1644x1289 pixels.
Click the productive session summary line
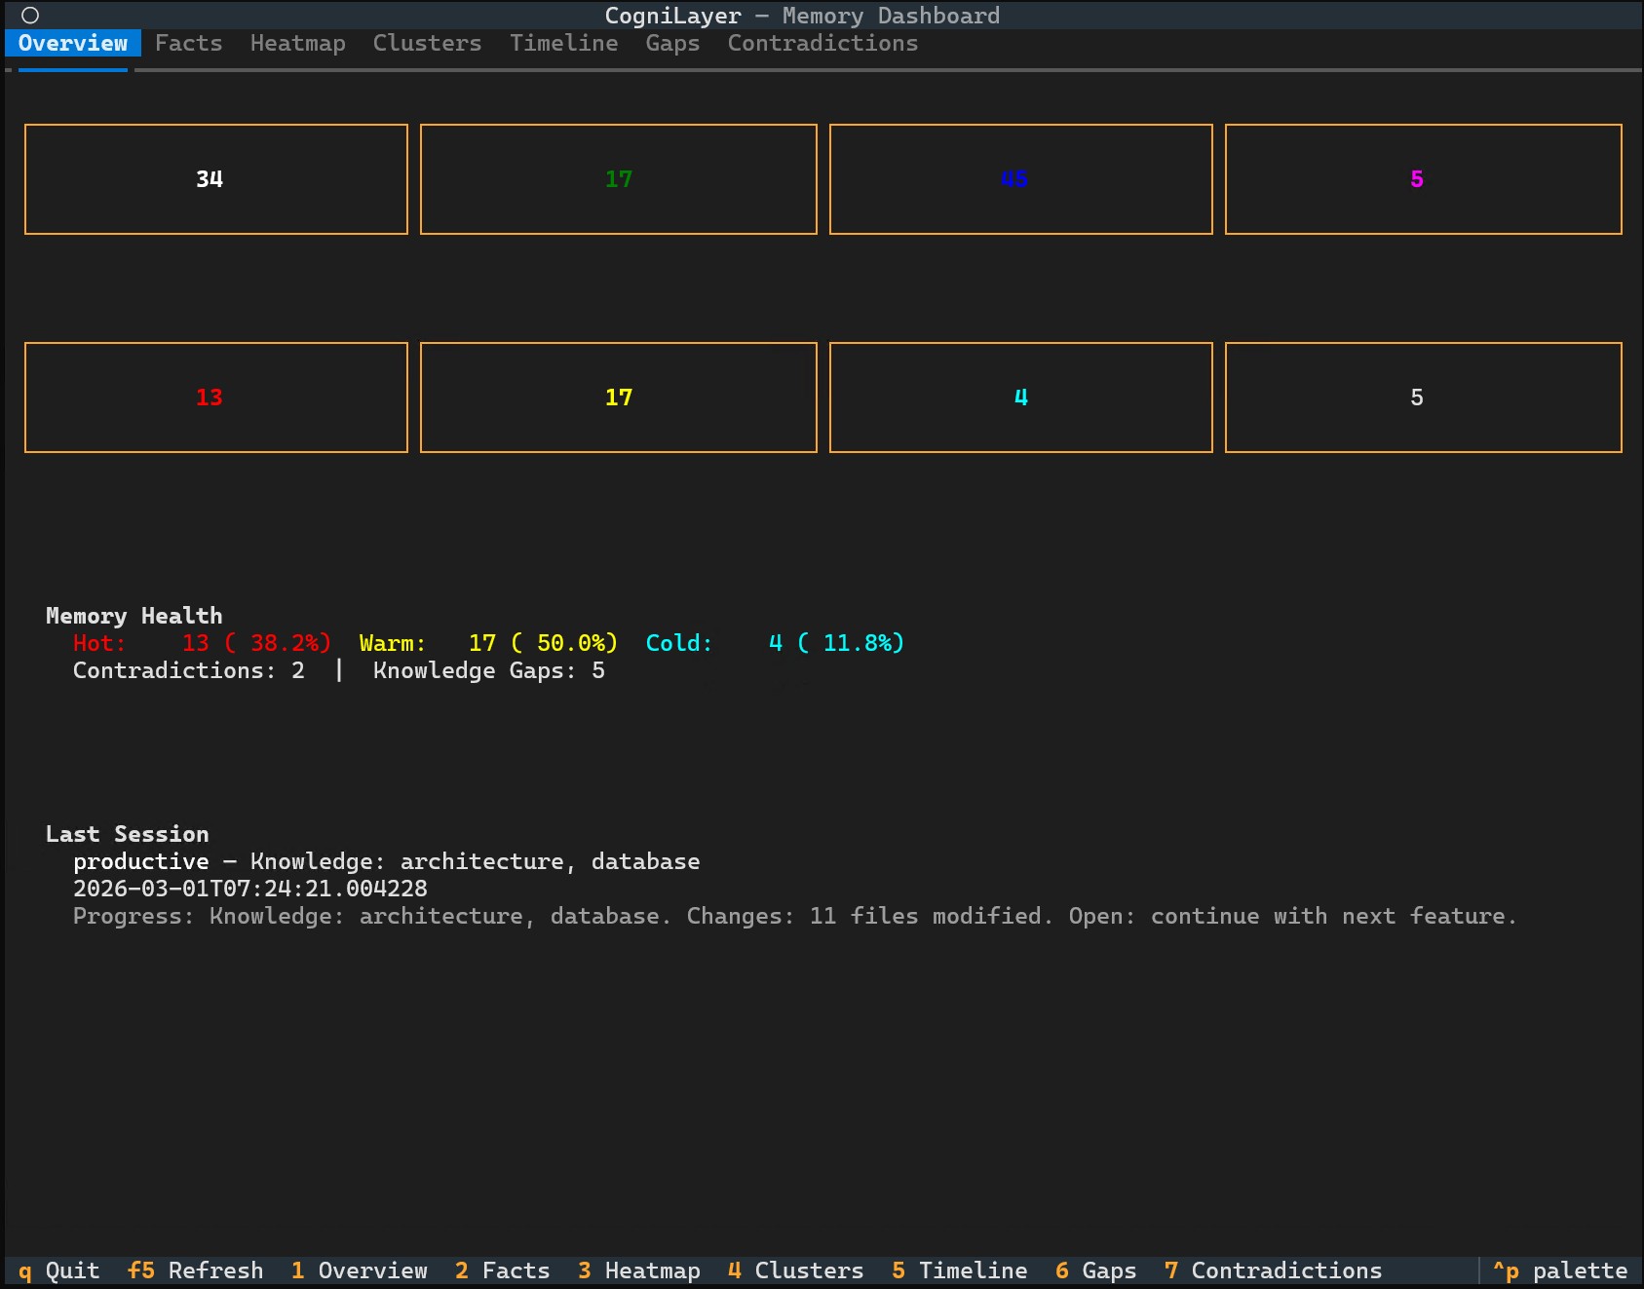pyautogui.click(x=387, y=861)
